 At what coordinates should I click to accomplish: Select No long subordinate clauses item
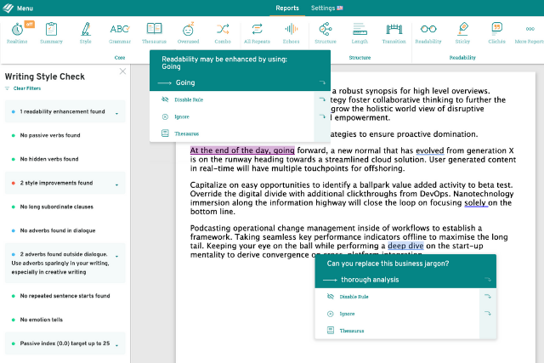[57, 207]
